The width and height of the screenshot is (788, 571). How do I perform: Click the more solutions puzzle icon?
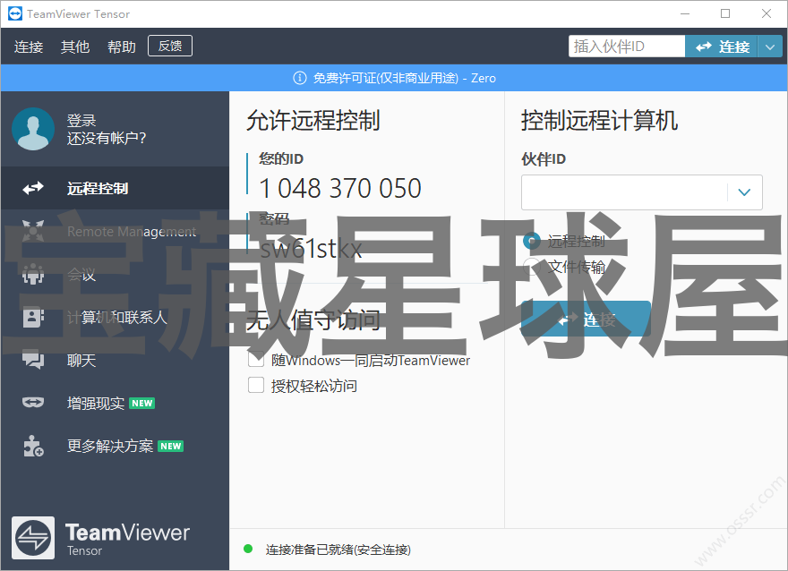33,446
